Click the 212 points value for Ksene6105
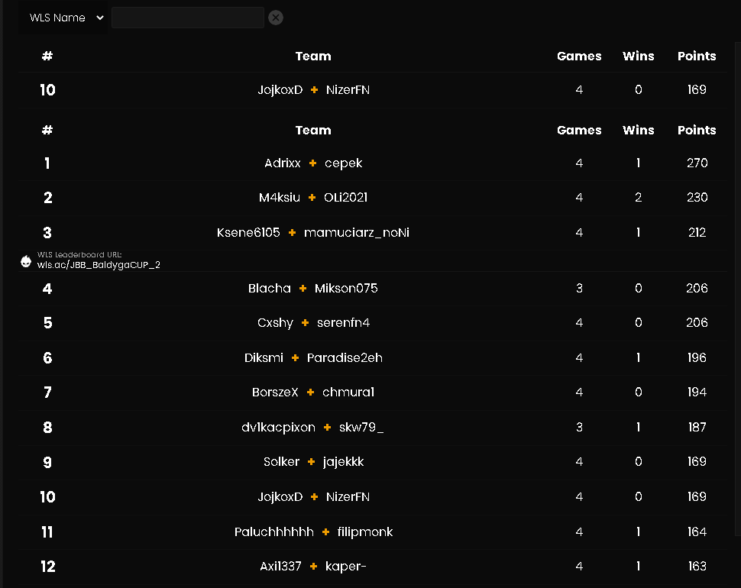Screen dimensions: 741x588 [x=697, y=232]
